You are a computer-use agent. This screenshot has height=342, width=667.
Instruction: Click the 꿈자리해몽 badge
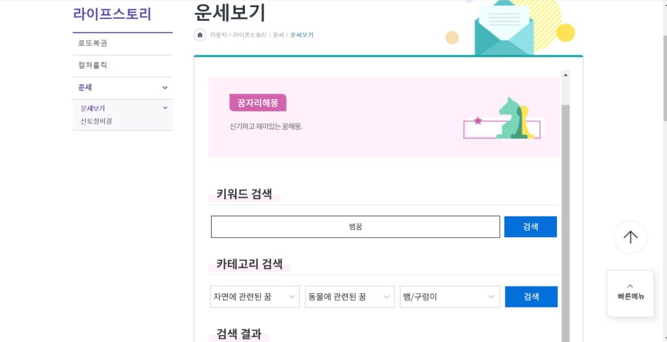pos(258,102)
